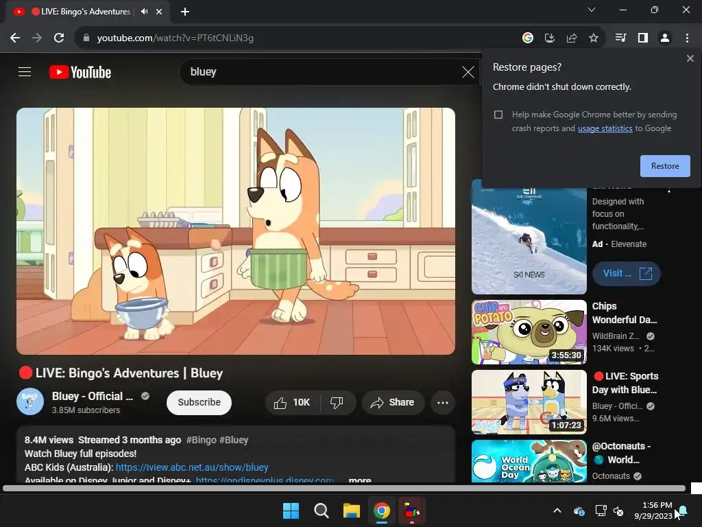The height and width of the screenshot is (527, 702).
Task: Click the Google icon in address bar
Action: point(528,38)
